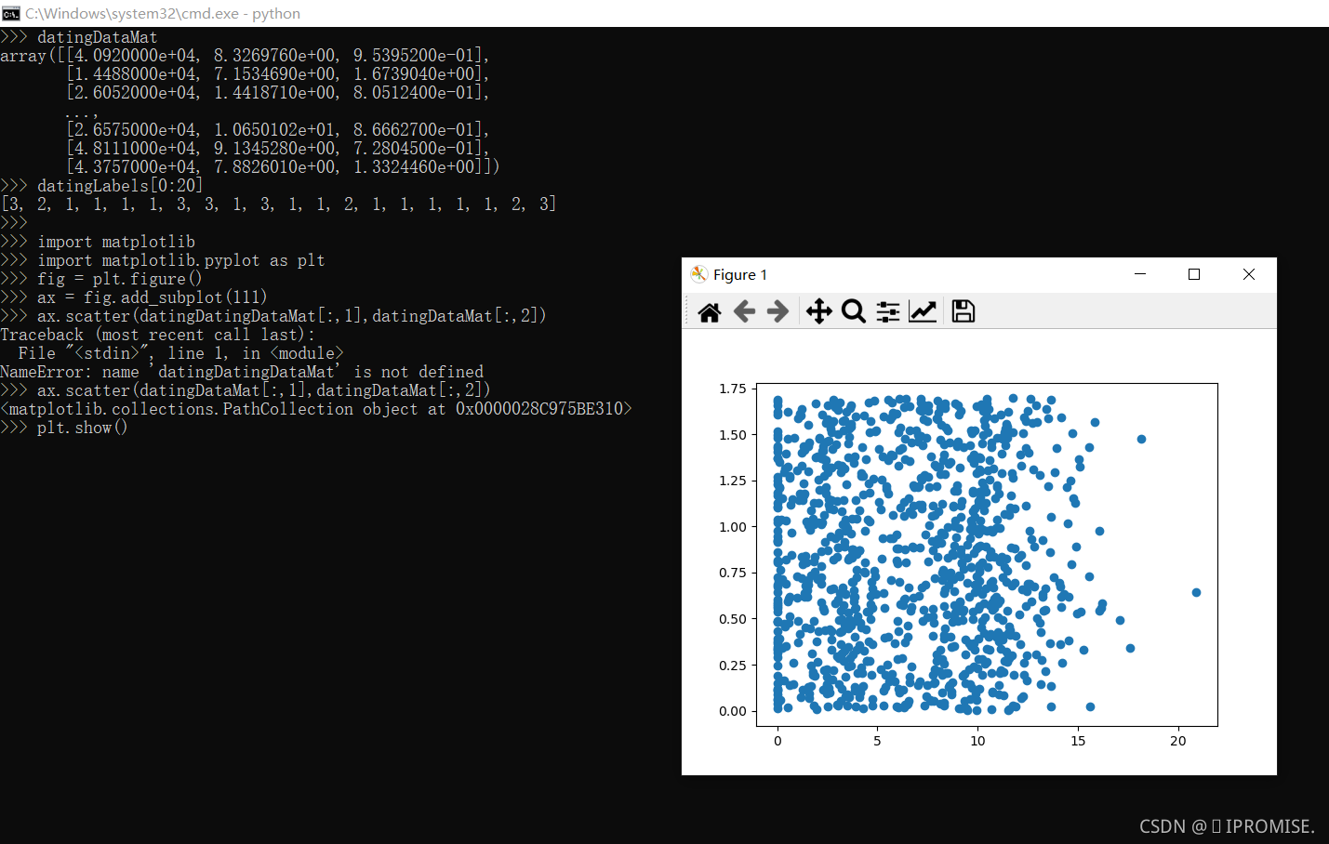Go back to previous view arrow

click(x=744, y=311)
